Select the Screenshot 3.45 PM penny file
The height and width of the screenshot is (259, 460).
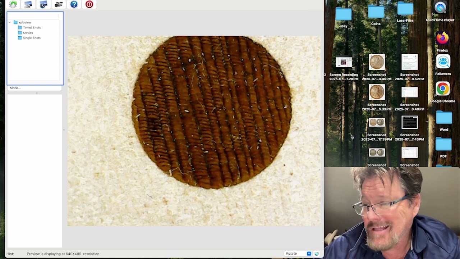click(377, 68)
